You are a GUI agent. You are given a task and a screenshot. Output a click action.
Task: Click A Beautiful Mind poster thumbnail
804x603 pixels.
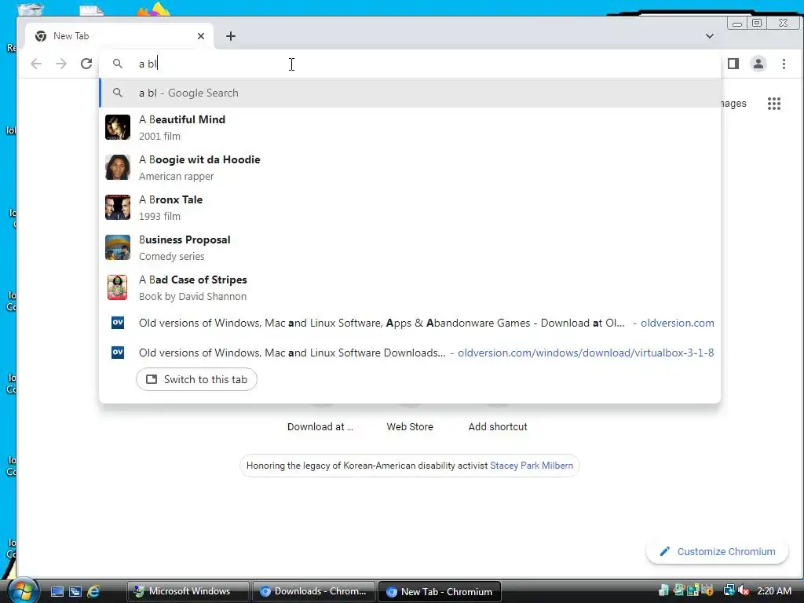point(118,127)
